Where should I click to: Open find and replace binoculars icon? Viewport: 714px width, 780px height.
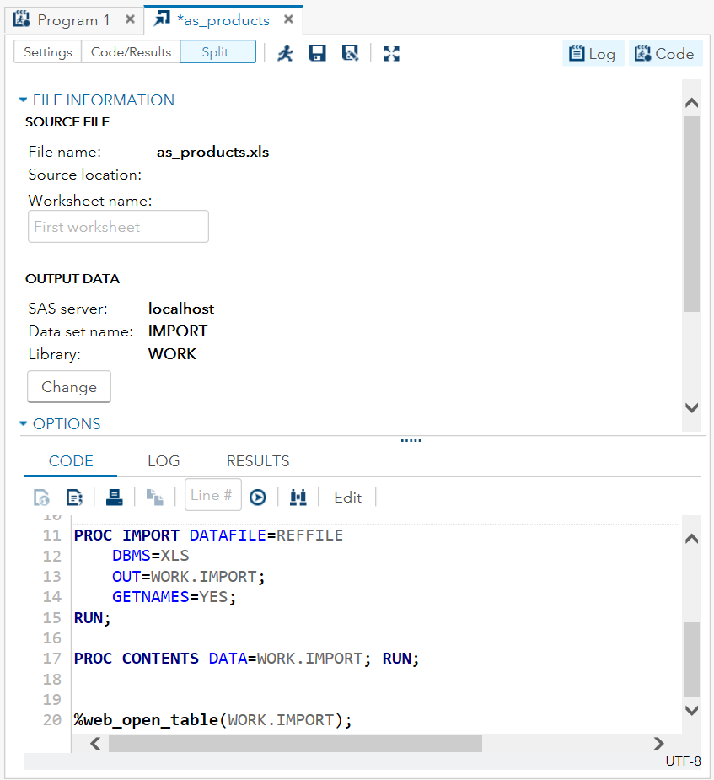298,498
